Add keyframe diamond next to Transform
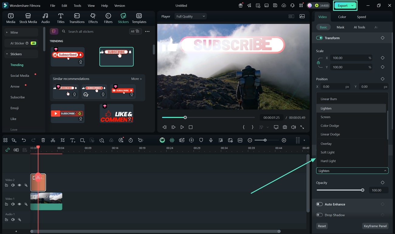 click(383, 38)
